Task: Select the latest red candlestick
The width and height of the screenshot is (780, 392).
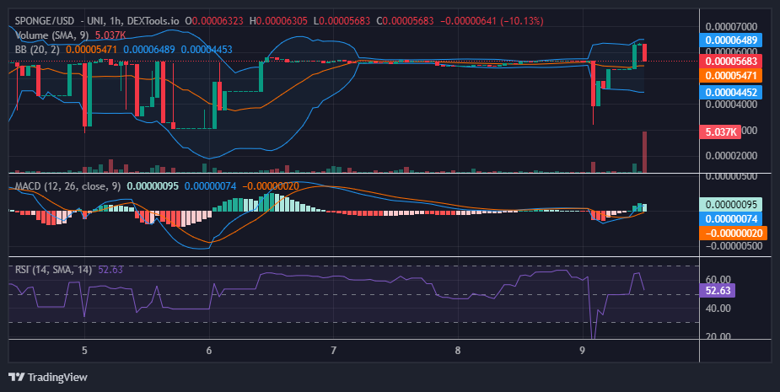Action: pyautogui.click(x=645, y=53)
